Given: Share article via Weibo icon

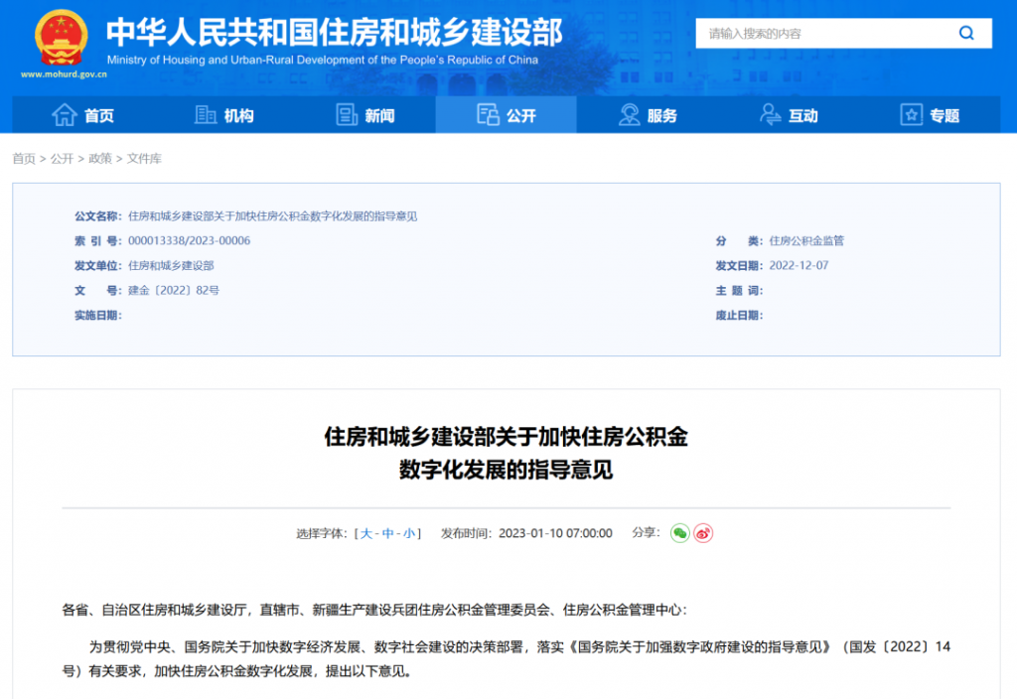Looking at the screenshot, I should click(x=703, y=533).
